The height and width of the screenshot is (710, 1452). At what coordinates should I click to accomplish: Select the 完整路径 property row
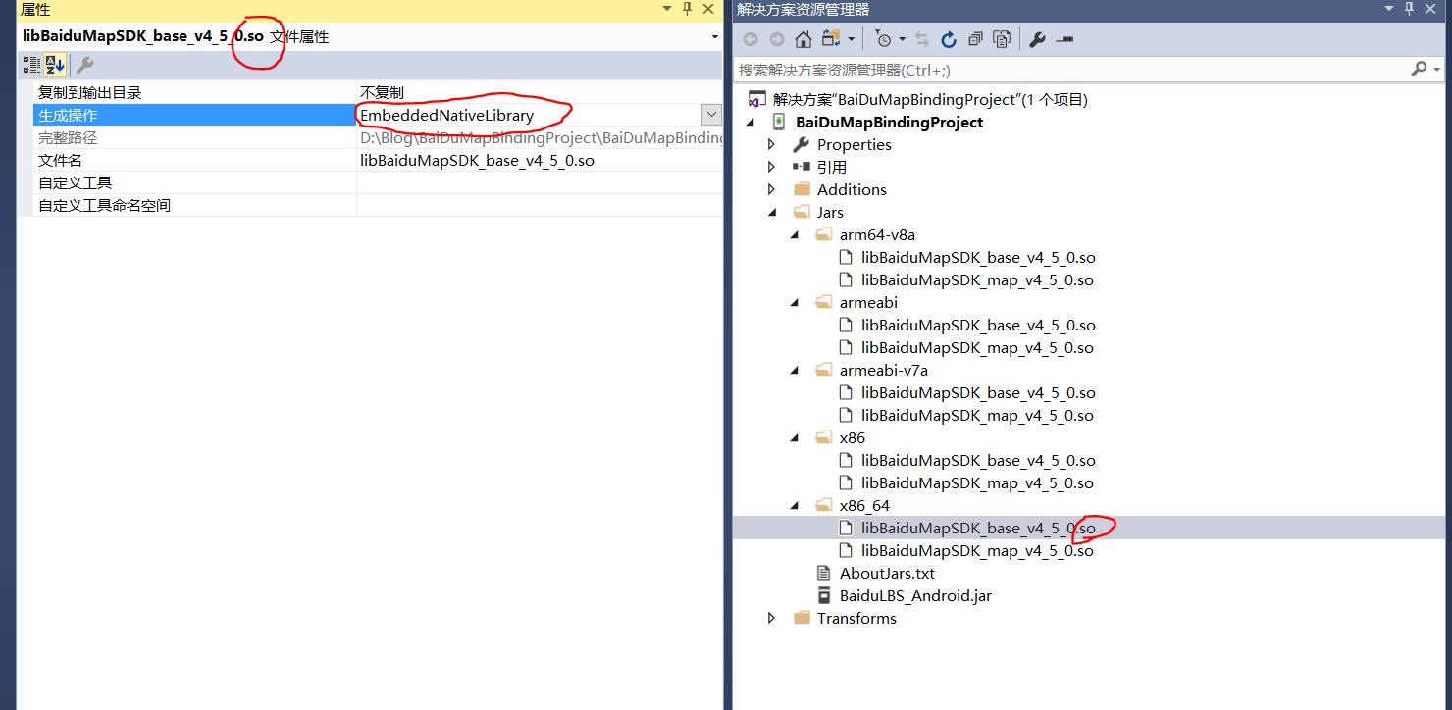click(196, 137)
